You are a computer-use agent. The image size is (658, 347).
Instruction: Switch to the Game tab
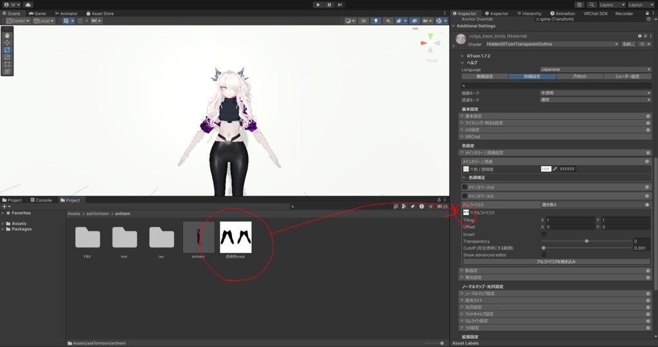[x=37, y=13]
